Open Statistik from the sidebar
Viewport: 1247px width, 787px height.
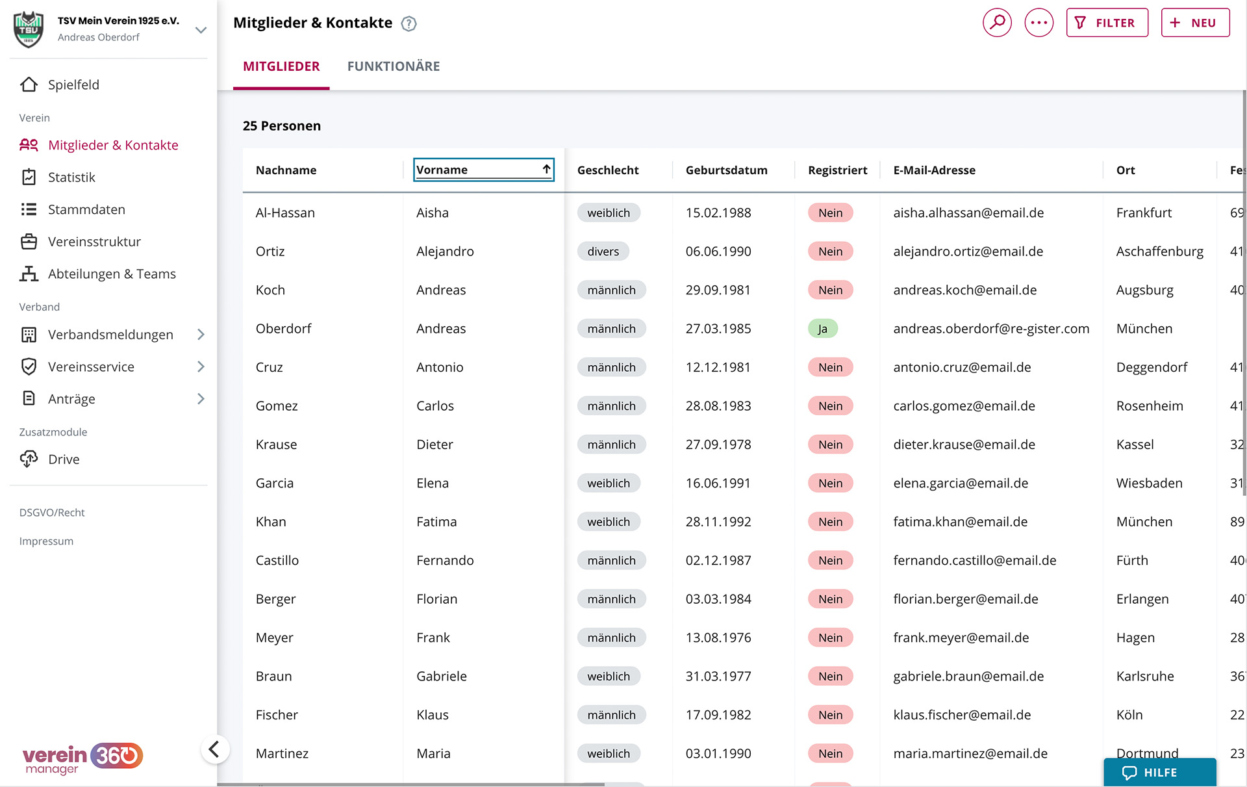tap(71, 177)
